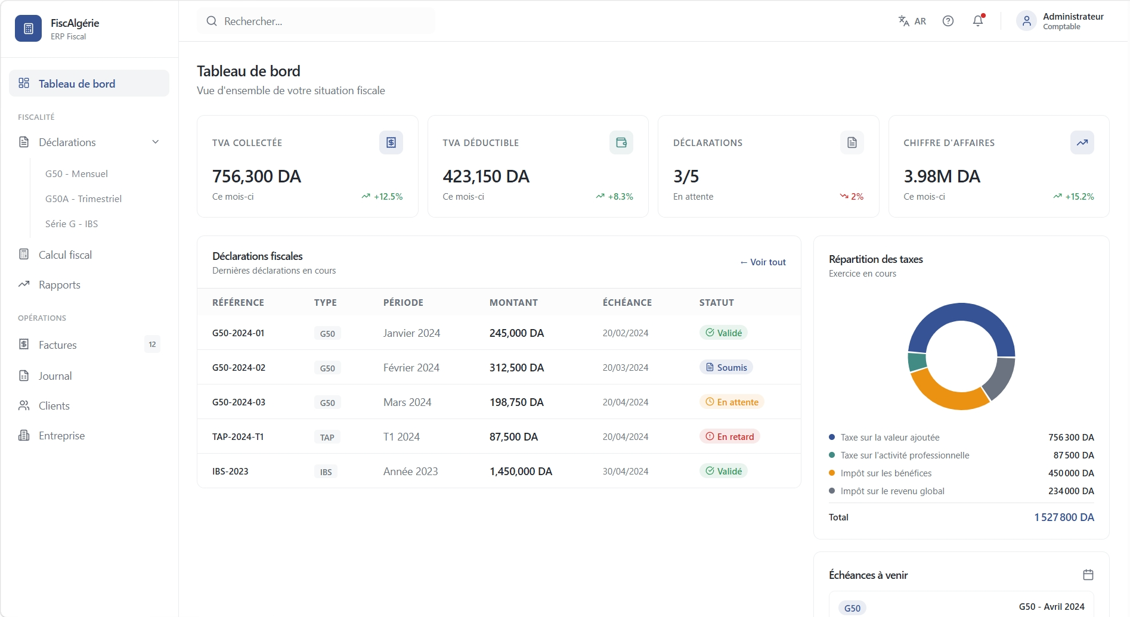Open the notifications bell
The width and height of the screenshot is (1130, 617).
click(x=978, y=21)
